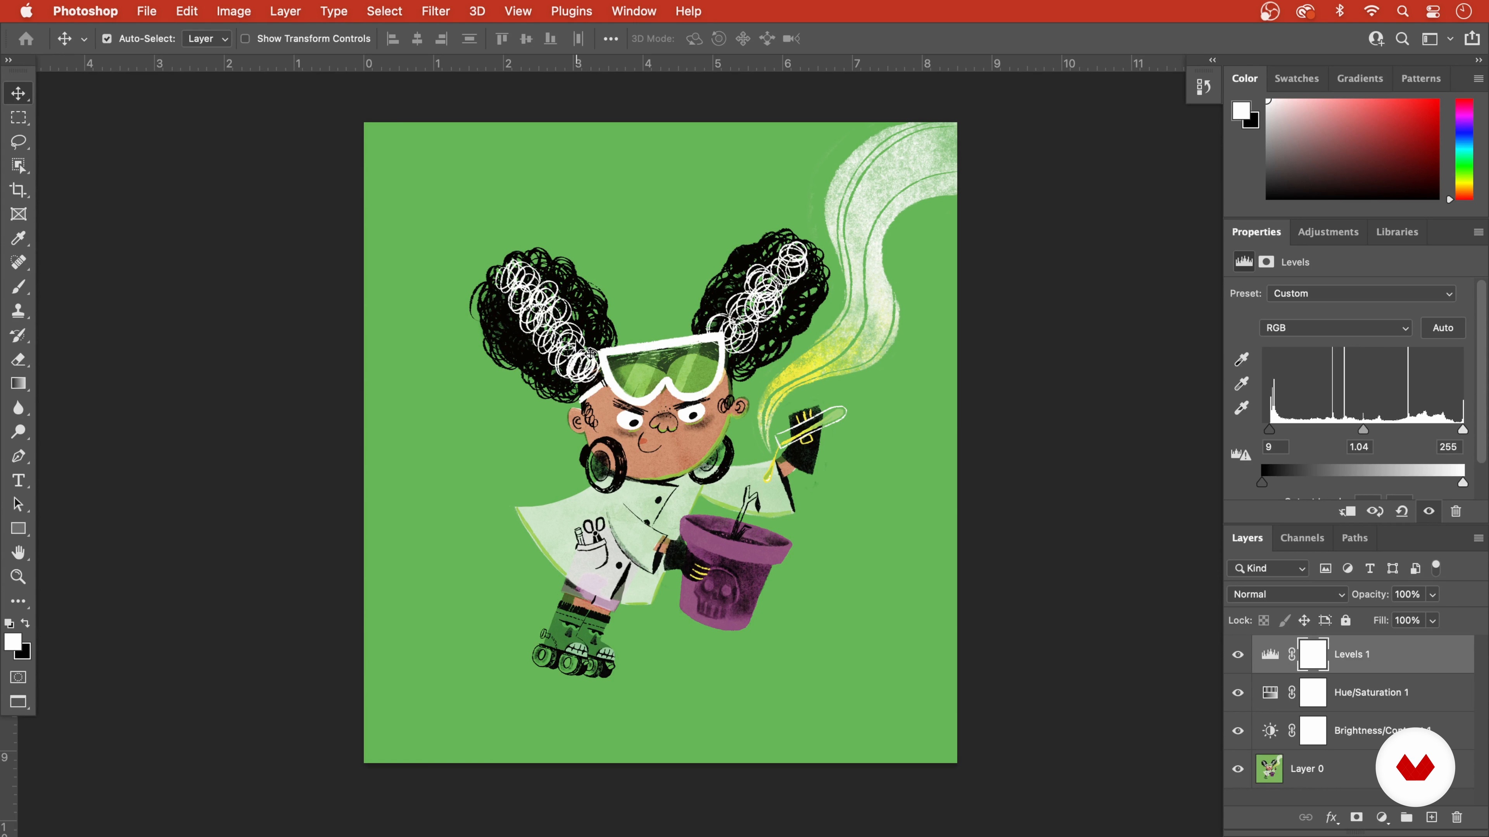
Task: Click the black point eyedropper in Levels
Action: (1242, 359)
